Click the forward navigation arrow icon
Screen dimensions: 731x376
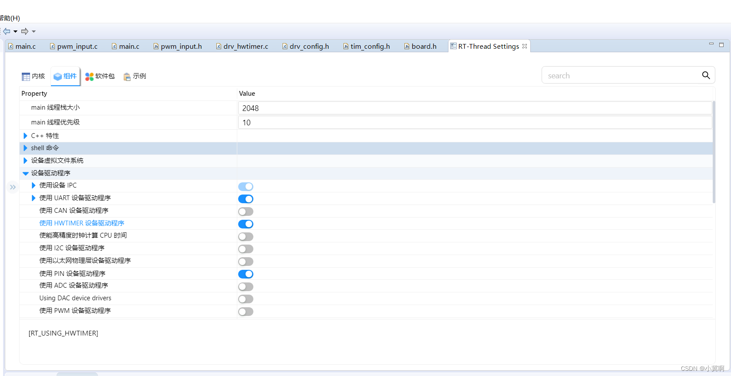coord(25,31)
